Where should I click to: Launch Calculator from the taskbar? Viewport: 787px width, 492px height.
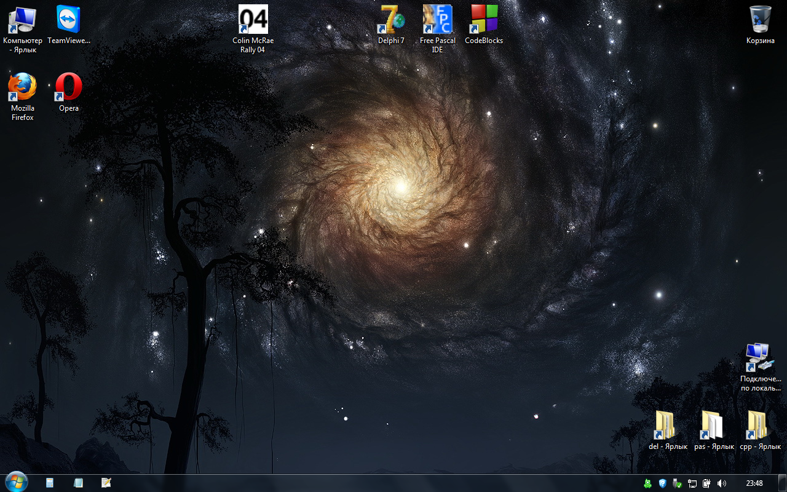tap(50, 483)
